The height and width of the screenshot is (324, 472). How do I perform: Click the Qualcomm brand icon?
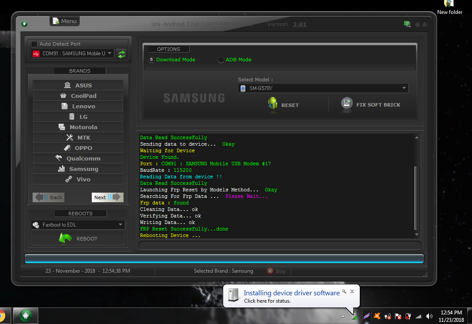pyautogui.click(x=59, y=158)
